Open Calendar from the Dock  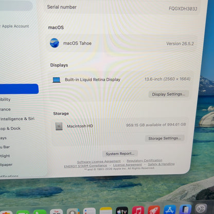[x=57, y=211]
